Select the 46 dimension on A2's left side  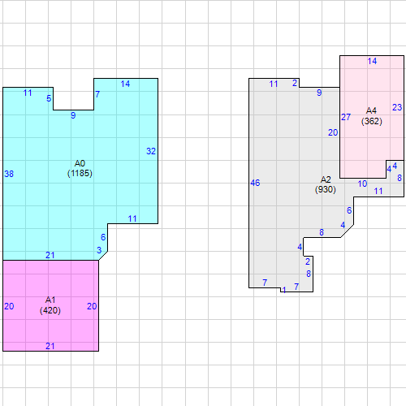(x=255, y=183)
